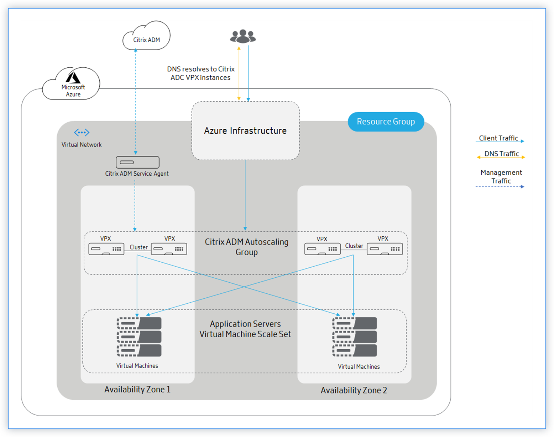Click the Virtual Machines server stack in Zone 2
This screenshot has height=437, width=554.
355,337
